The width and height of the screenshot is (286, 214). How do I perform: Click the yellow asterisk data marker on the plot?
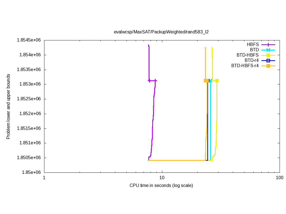tap(217, 81)
